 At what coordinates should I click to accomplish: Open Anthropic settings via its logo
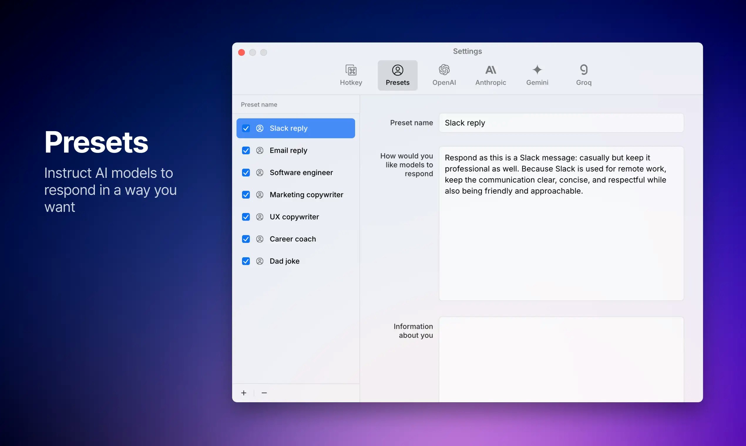click(490, 70)
